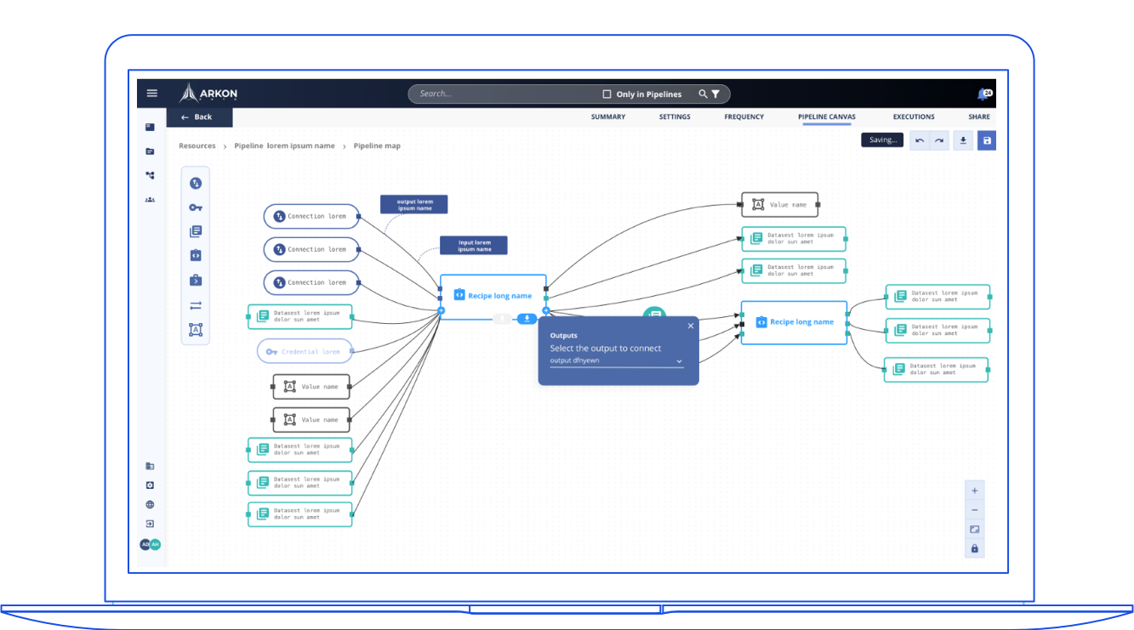Zoom in with the plus button

click(x=975, y=491)
